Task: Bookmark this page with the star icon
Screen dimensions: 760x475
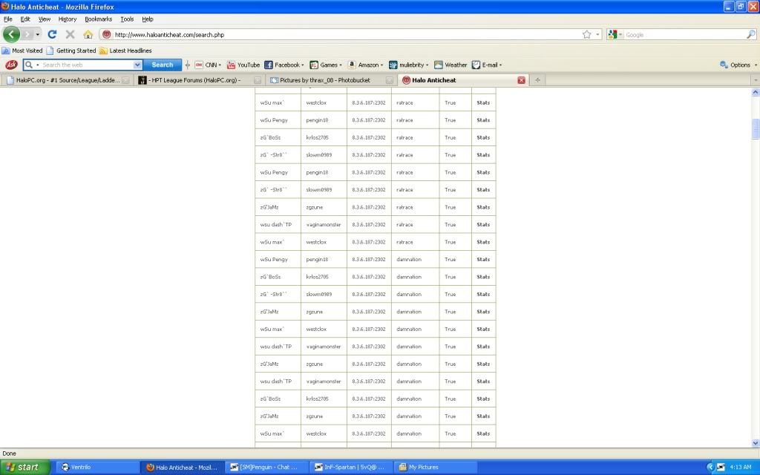Action: coord(586,34)
